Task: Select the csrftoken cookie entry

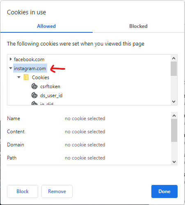Action: click(x=50, y=87)
